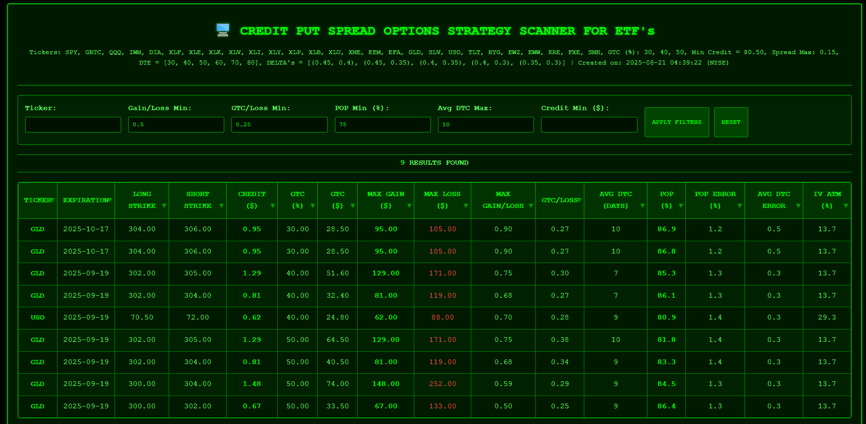Sort by Credit ($) column arrow
Screen dimensions: 866x424
pyautogui.click(x=272, y=206)
